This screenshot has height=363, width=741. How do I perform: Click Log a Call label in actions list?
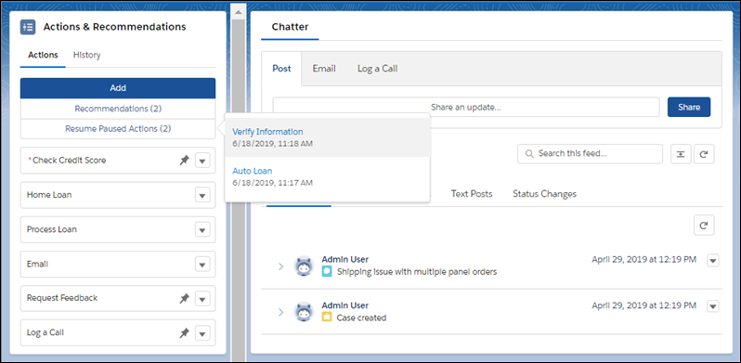pos(45,332)
